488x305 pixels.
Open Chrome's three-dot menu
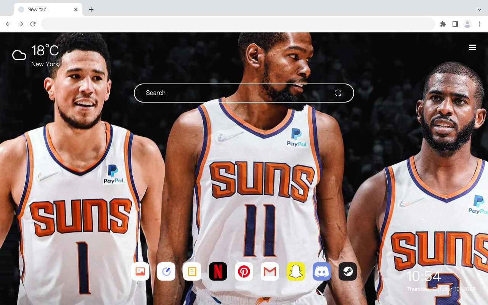(480, 24)
